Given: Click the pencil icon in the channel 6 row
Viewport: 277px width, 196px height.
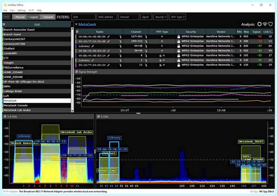Looking at the screenshot, I should (x=108, y=55).
